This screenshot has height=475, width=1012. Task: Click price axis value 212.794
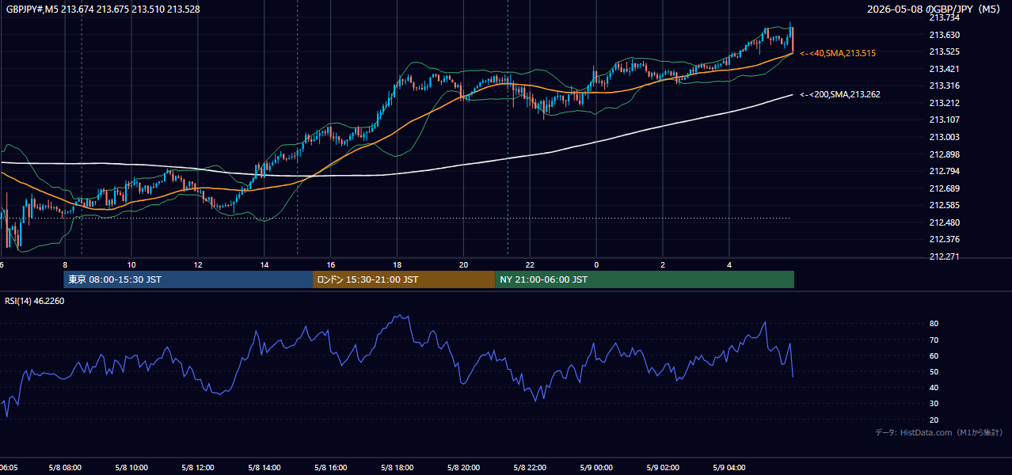click(944, 171)
